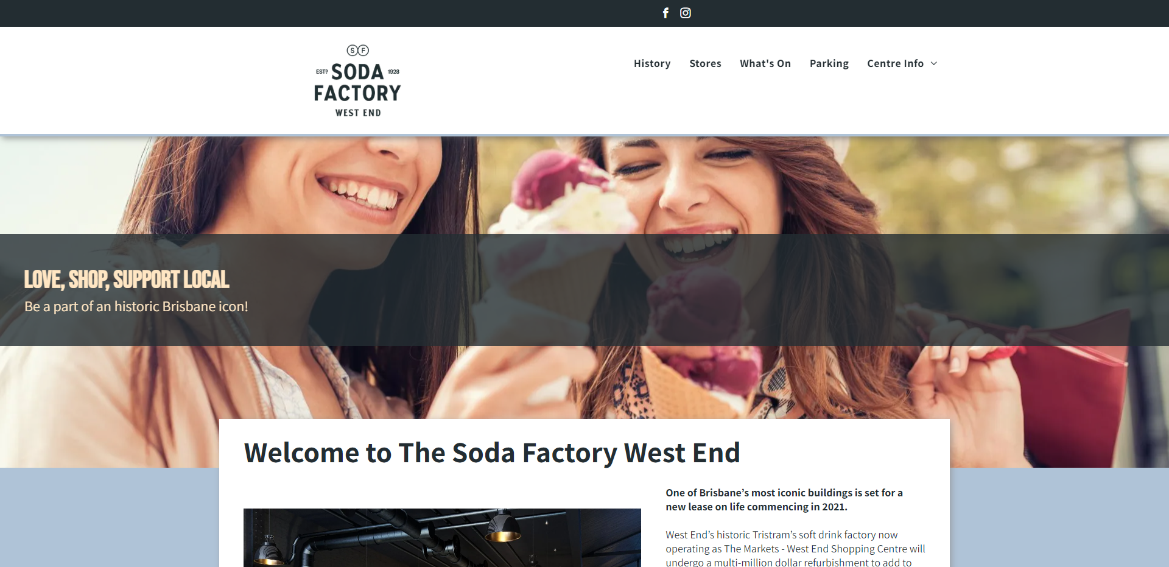The width and height of the screenshot is (1169, 567).
Task: Click the Love, Shop, Support Local banner heading
Action: click(127, 280)
